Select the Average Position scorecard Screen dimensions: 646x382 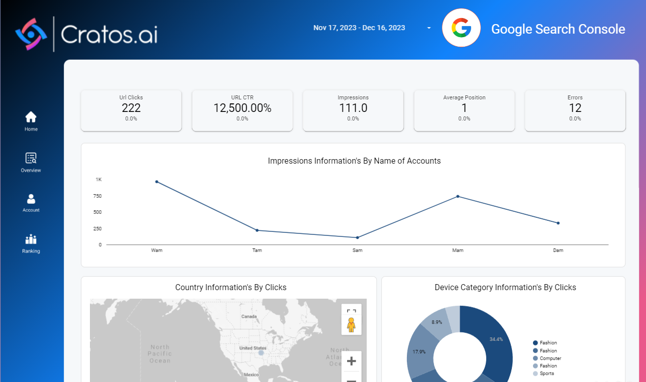click(x=464, y=111)
